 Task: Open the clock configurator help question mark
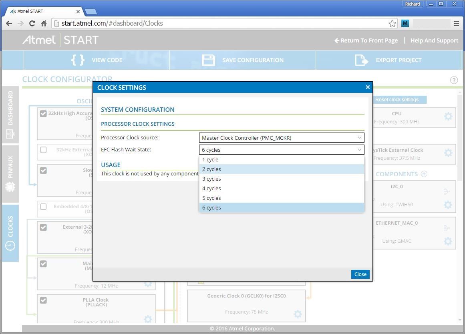click(454, 80)
